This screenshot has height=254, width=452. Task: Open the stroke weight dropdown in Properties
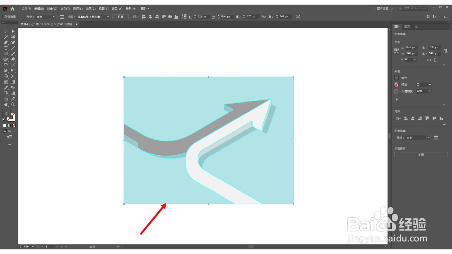pos(430,85)
